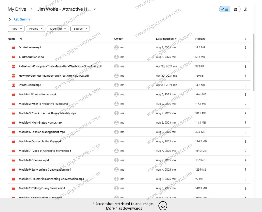Click the video icon of Module 1 What is Humor.mp4
The image size is (262, 212).
pyautogui.click(x=13, y=94)
